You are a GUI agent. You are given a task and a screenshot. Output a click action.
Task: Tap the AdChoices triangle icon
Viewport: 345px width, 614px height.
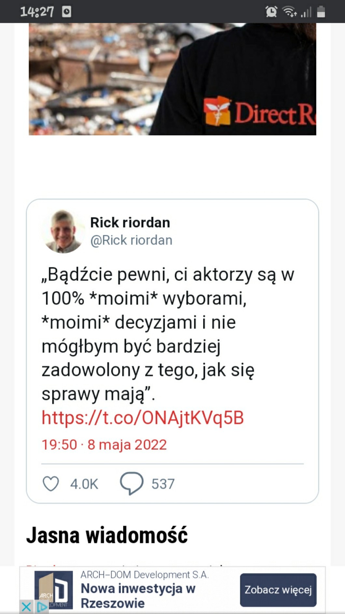(x=42, y=607)
